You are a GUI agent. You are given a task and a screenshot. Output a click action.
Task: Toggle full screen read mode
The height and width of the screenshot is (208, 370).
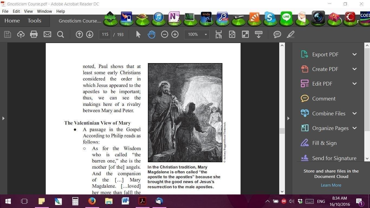click(x=245, y=34)
